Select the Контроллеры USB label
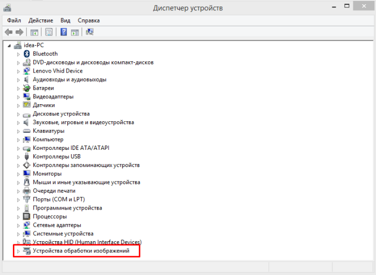Image resolution: width=376 pixels, height=275 pixels. [56, 156]
